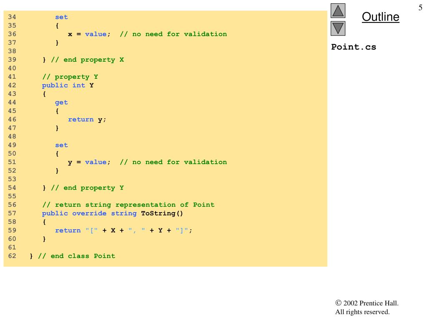The width and height of the screenshot is (427, 320).
Task: Click 'public override string ToString()' line
Action: point(113,213)
